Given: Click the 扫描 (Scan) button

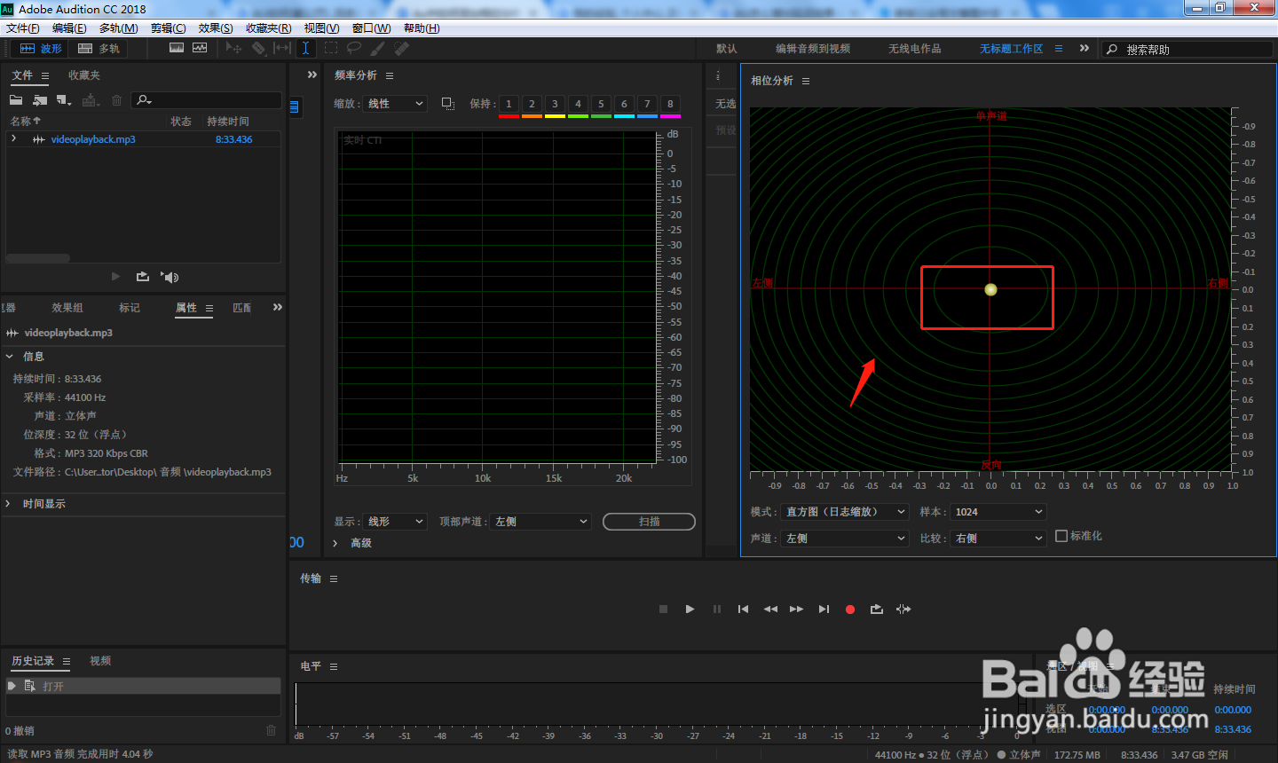Looking at the screenshot, I should 649,522.
